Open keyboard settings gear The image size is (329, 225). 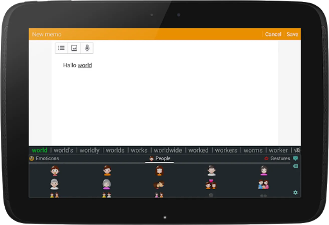tap(296, 192)
